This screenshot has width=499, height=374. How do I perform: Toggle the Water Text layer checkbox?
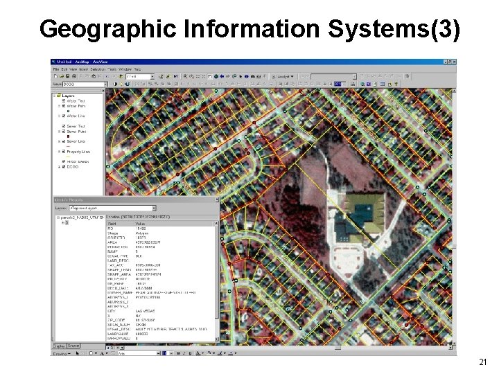[x=64, y=101]
